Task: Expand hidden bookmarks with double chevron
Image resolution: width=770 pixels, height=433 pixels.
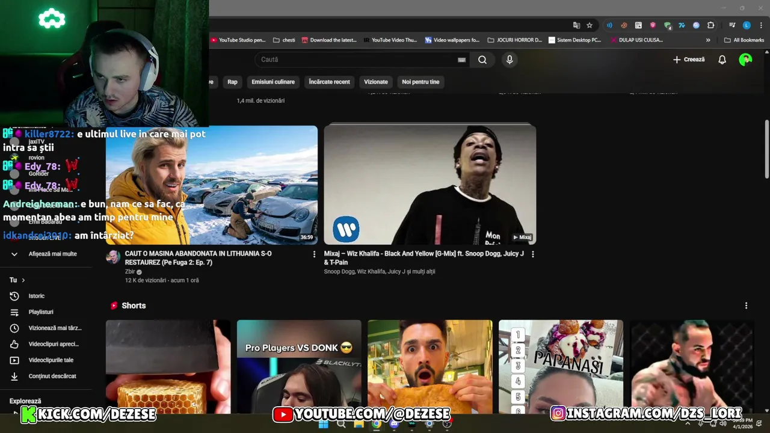Action: [708, 40]
